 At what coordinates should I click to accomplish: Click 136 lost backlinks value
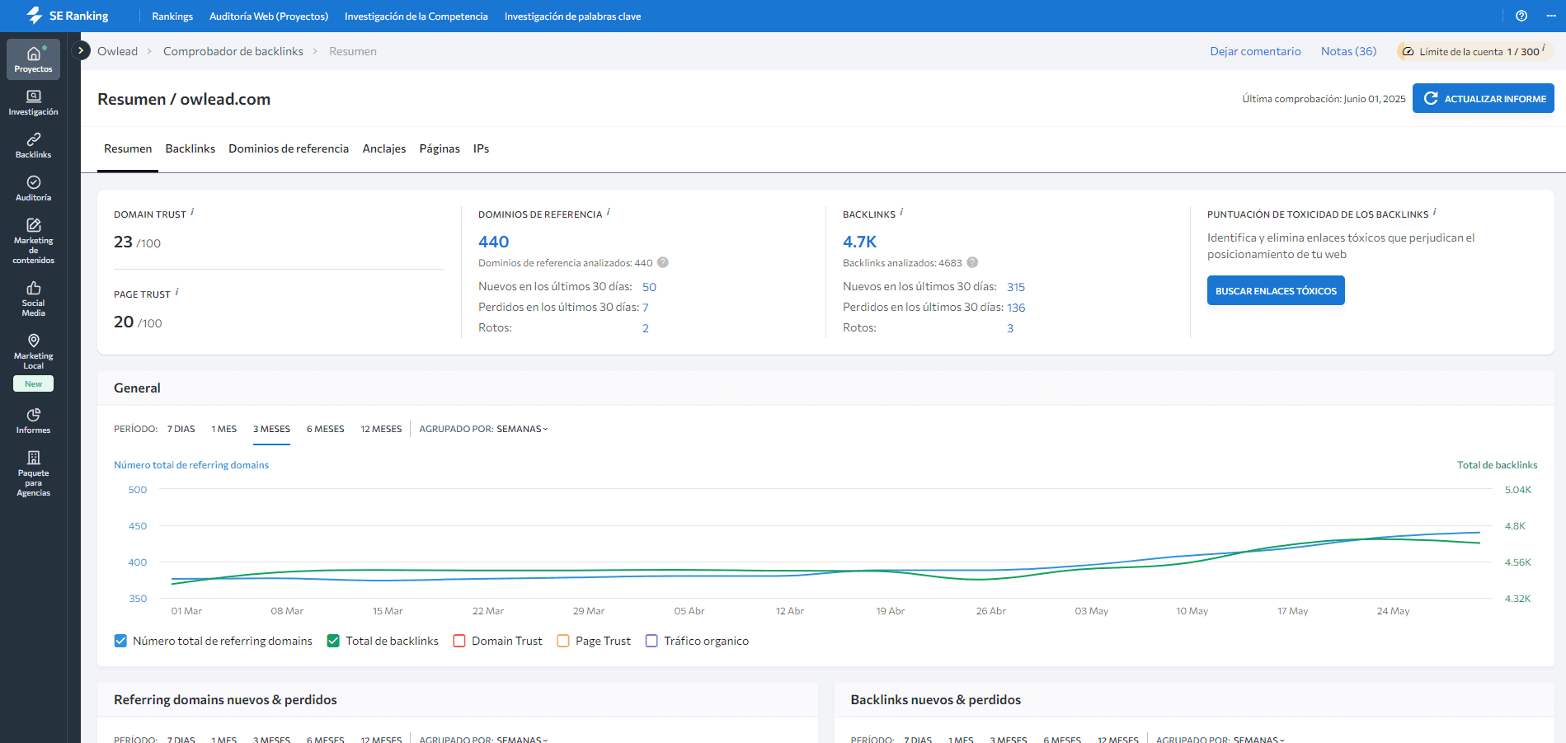point(1016,308)
